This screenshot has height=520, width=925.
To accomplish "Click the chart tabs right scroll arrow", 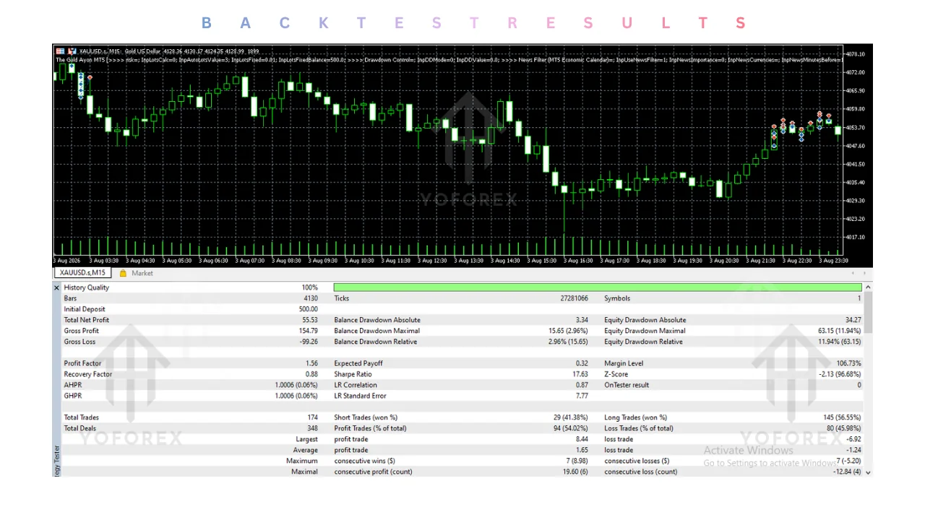I will 865,273.
